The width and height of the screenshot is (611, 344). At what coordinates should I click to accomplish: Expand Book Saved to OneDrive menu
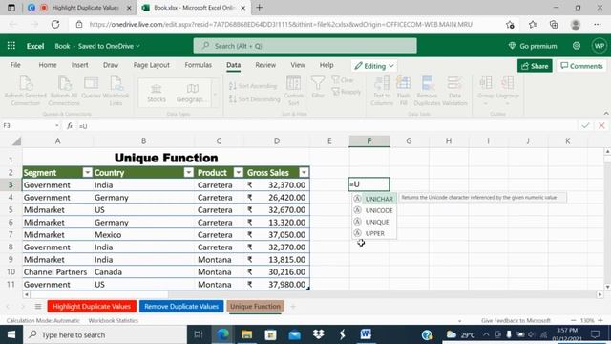(97, 46)
